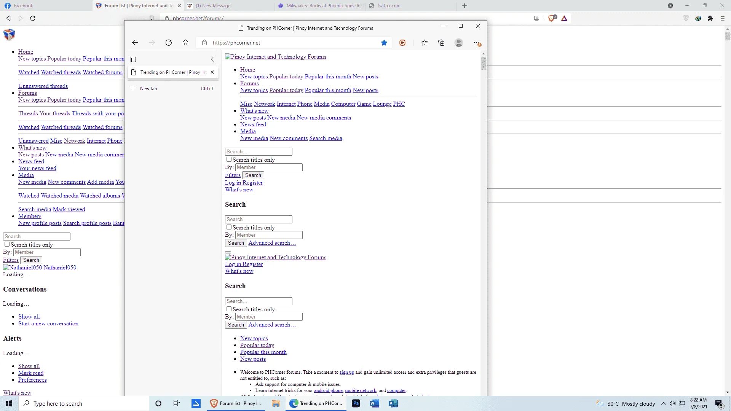This screenshot has height=411, width=731.
Task: Check the bottom Search titles only box in Edge
Action: (229, 309)
